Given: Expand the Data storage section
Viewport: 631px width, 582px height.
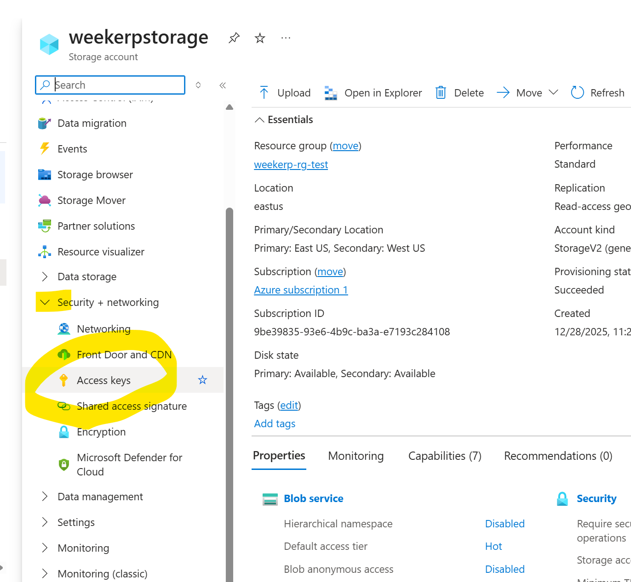Looking at the screenshot, I should pyautogui.click(x=45, y=277).
